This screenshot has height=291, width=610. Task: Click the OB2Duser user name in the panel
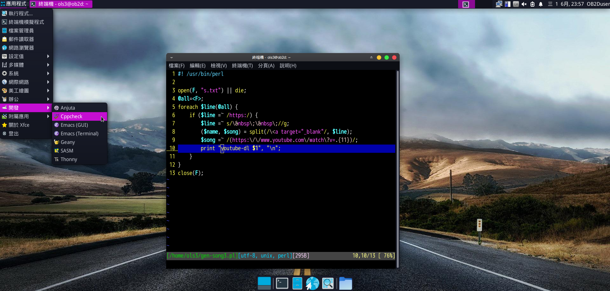click(598, 4)
